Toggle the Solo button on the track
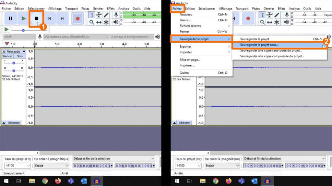Viewport: 332px width, 186px height. coord(20,56)
